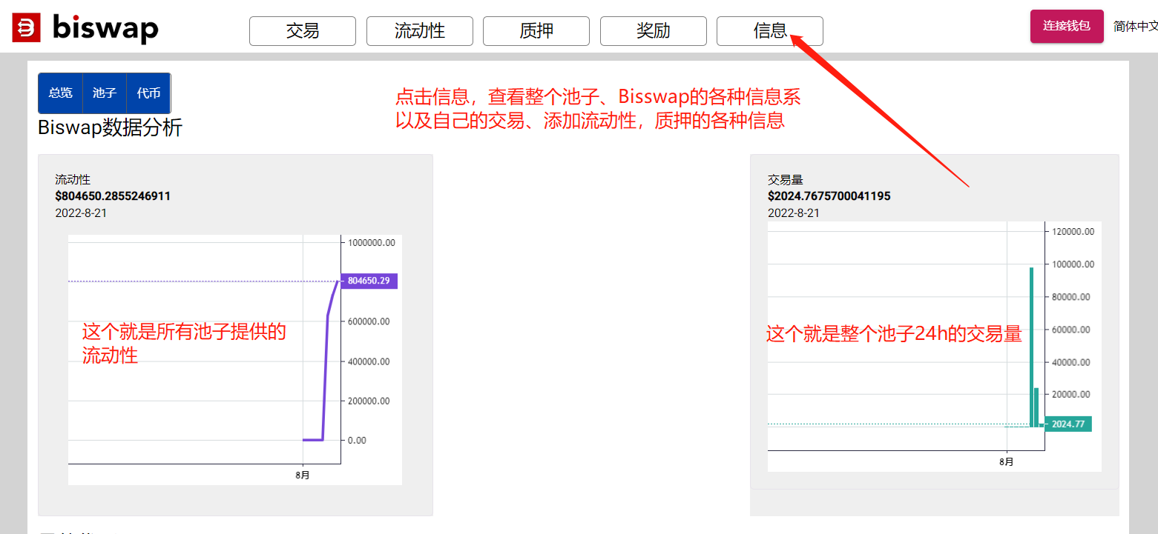Go to the 质押 page
Image resolution: width=1158 pixels, height=534 pixels.
click(x=536, y=31)
